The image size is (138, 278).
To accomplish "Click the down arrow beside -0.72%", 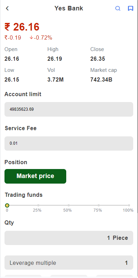I will pos(31,37).
